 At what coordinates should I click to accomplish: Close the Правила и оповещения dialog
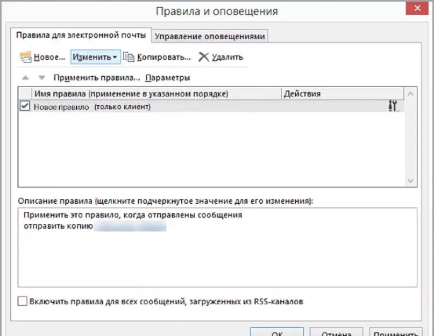417,8
